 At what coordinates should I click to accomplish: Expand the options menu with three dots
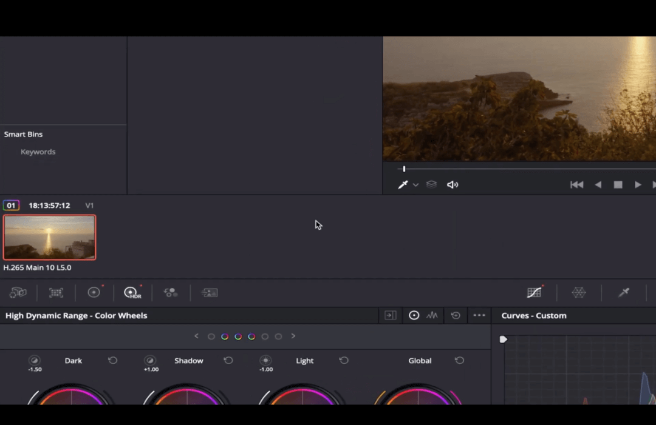pyautogui.click(x=479, y=315)
